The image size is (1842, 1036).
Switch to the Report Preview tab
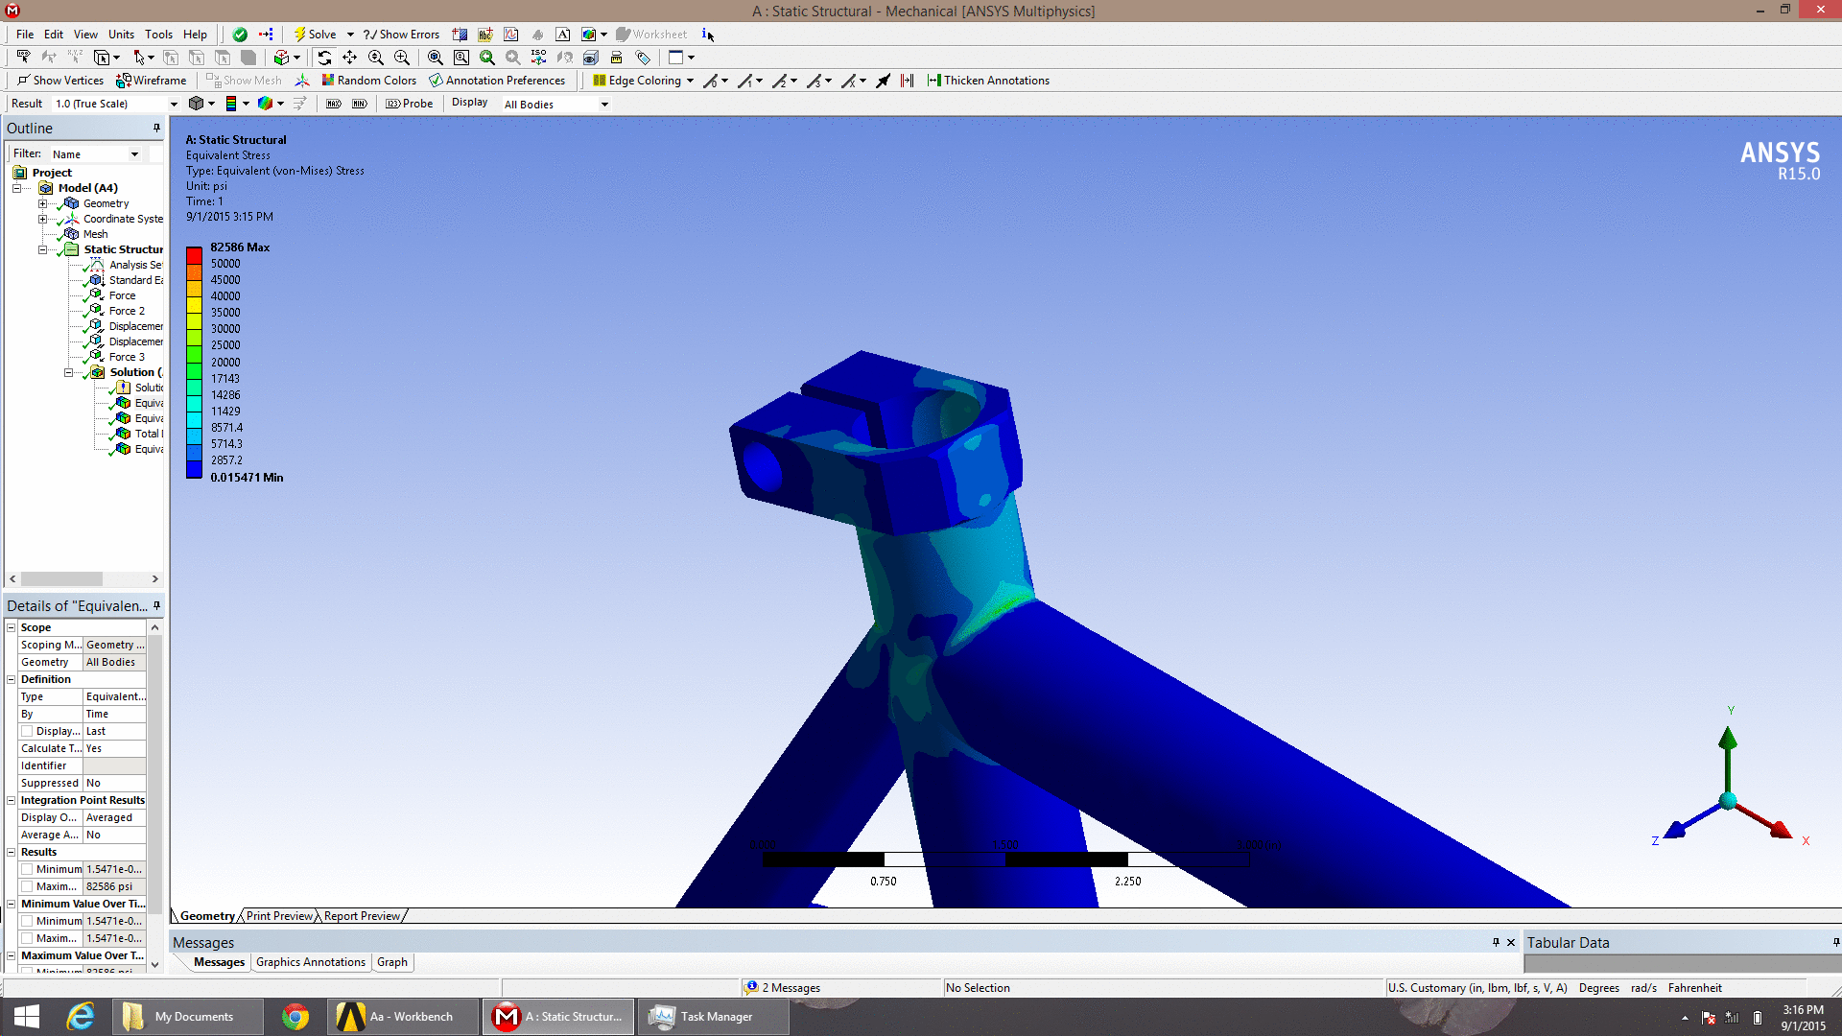[x=362, y=916]
